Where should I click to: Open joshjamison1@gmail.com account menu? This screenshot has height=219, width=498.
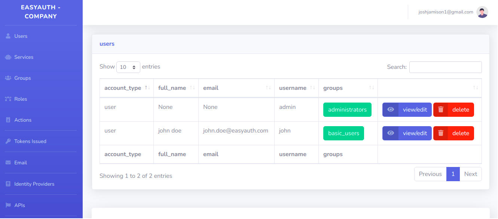[x=446, y=12]
